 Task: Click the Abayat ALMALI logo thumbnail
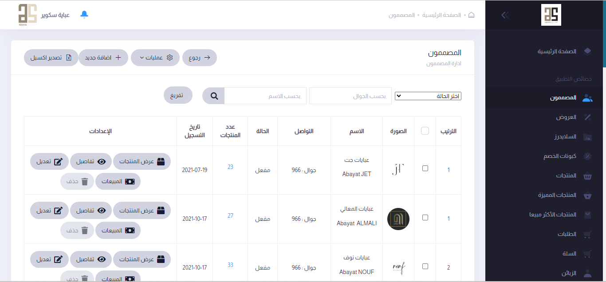[398, 219]
